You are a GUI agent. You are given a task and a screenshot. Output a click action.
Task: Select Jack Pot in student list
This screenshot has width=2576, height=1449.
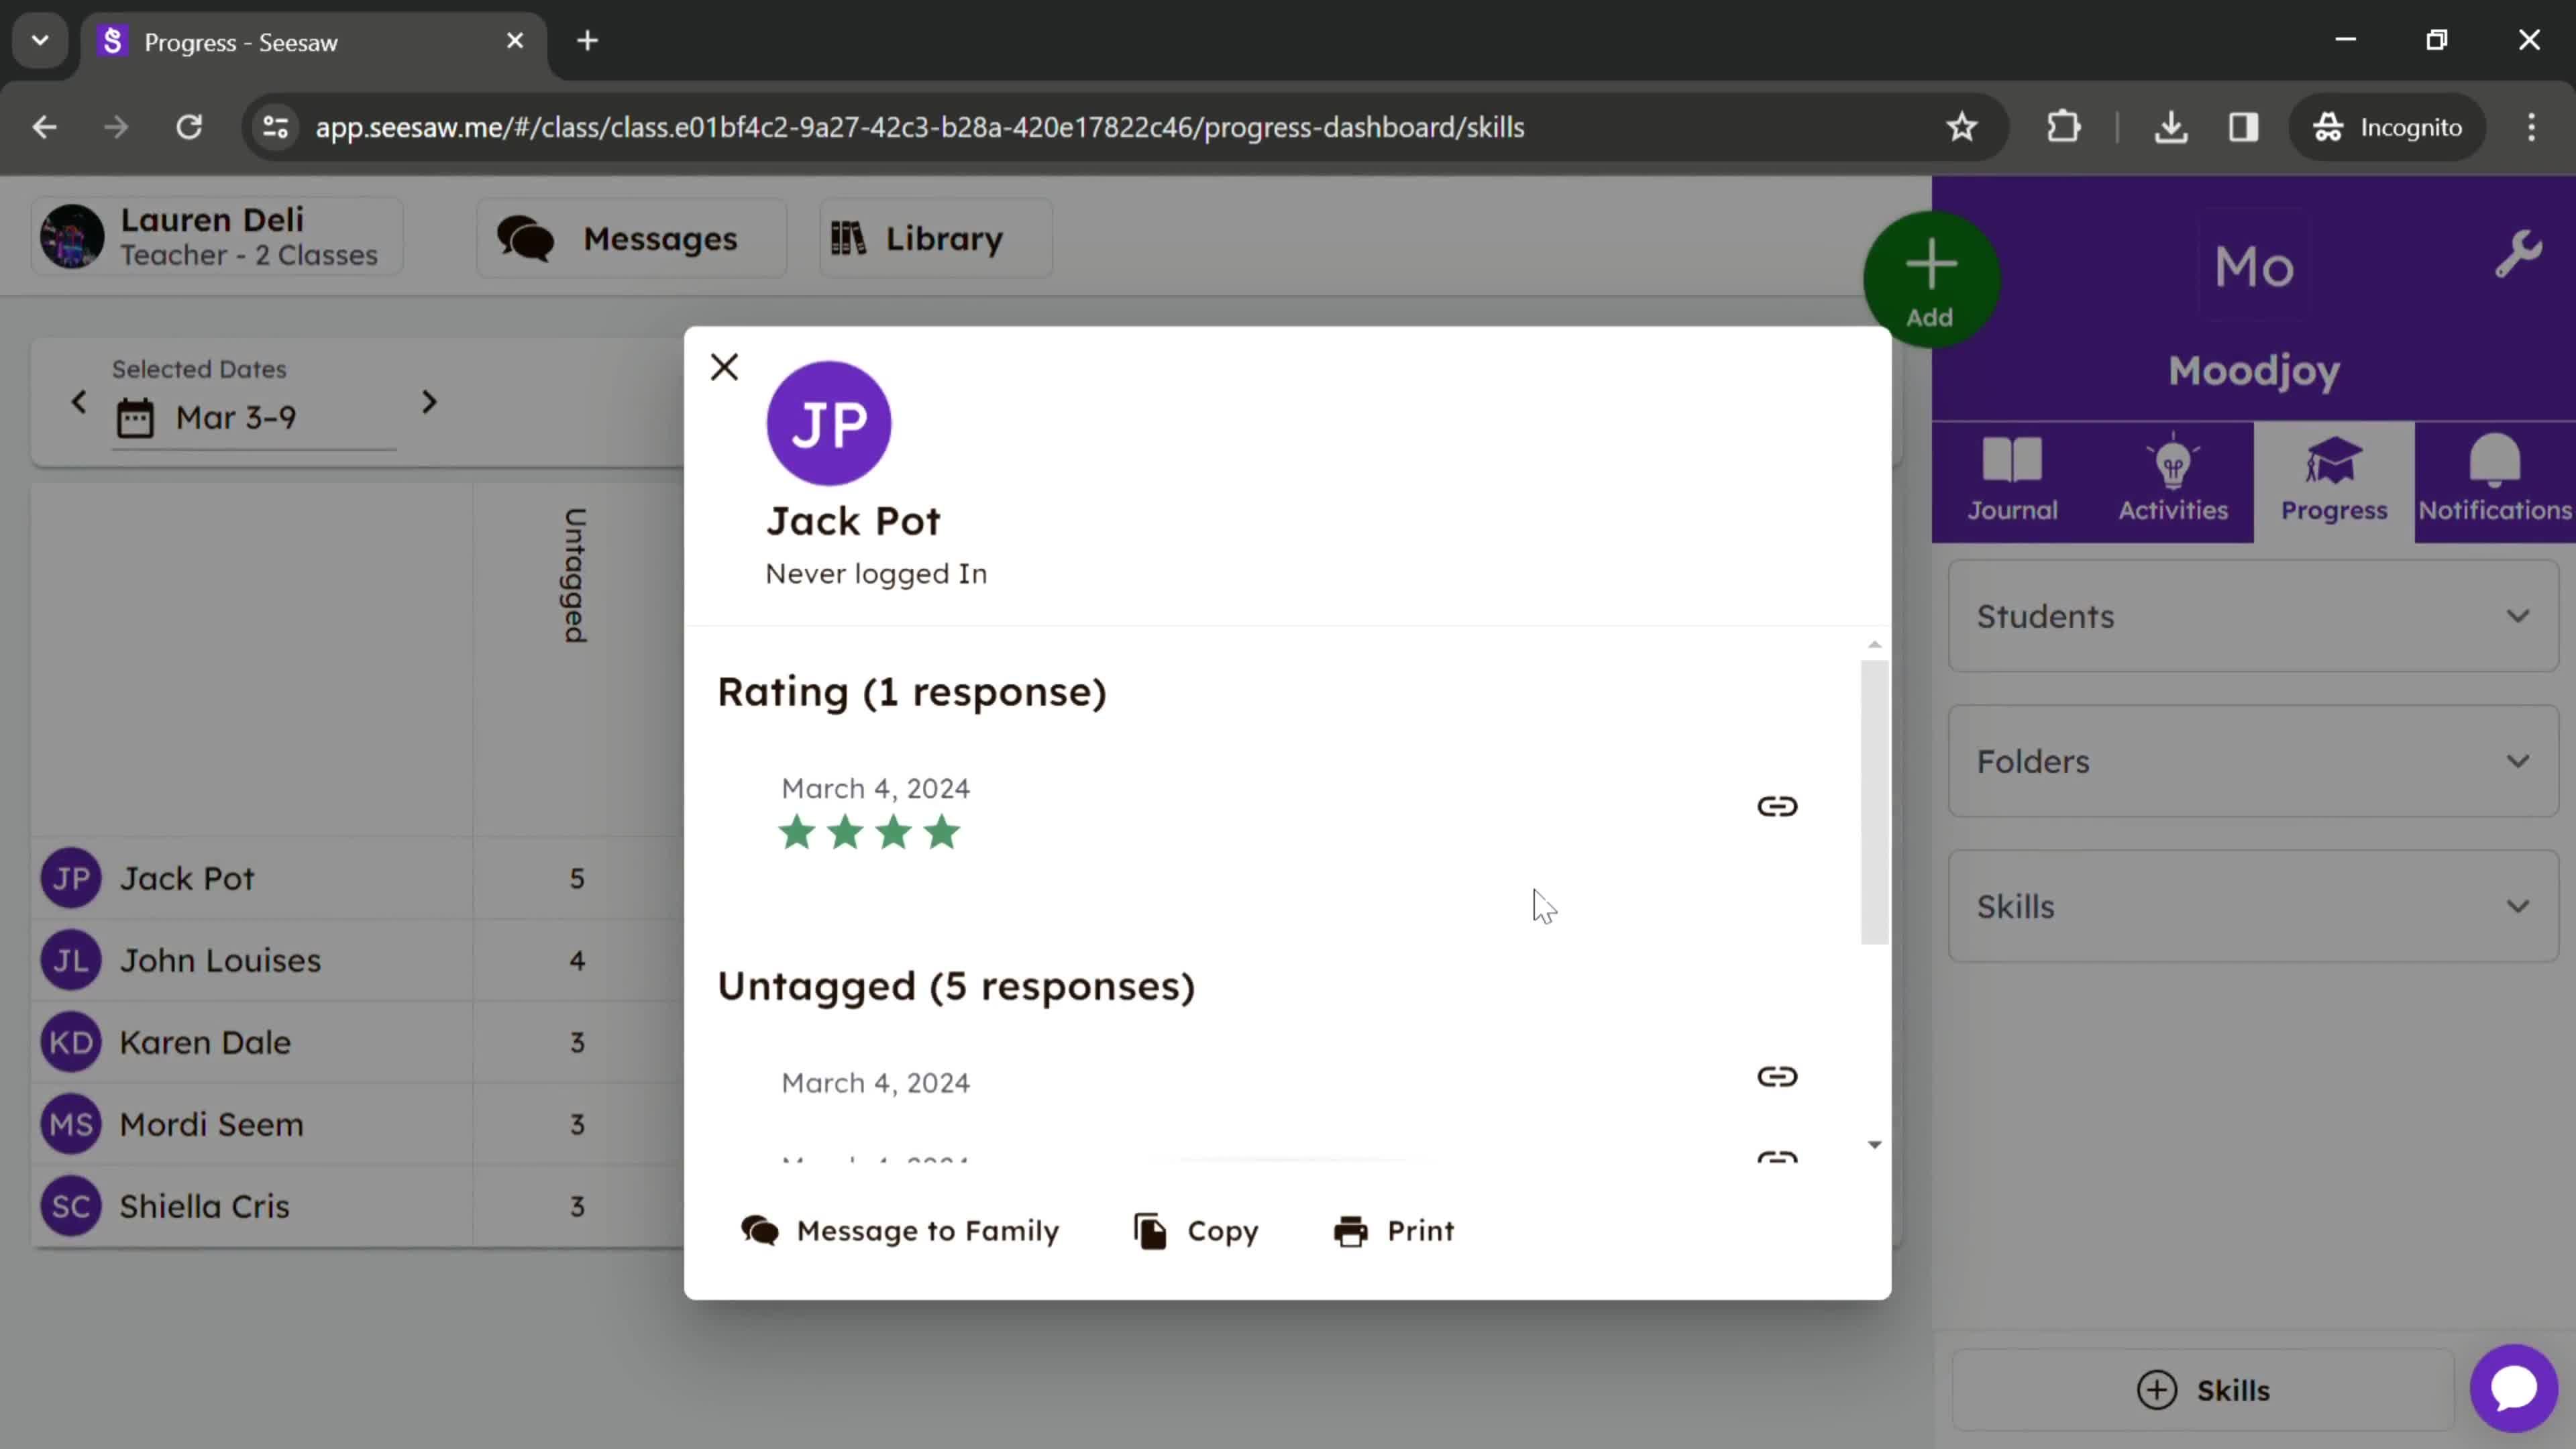point(186,878)
